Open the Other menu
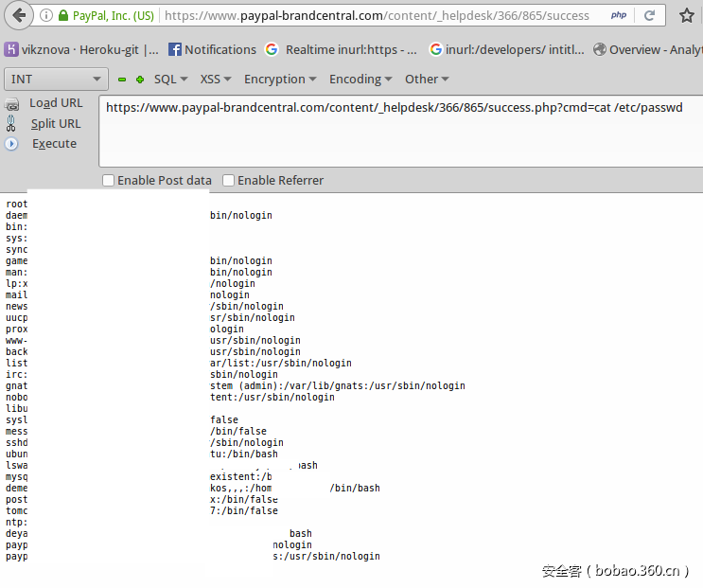 click(427, 80)
